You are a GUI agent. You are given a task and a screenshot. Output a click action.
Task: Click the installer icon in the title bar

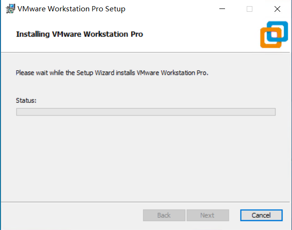(x=9, y=9)
